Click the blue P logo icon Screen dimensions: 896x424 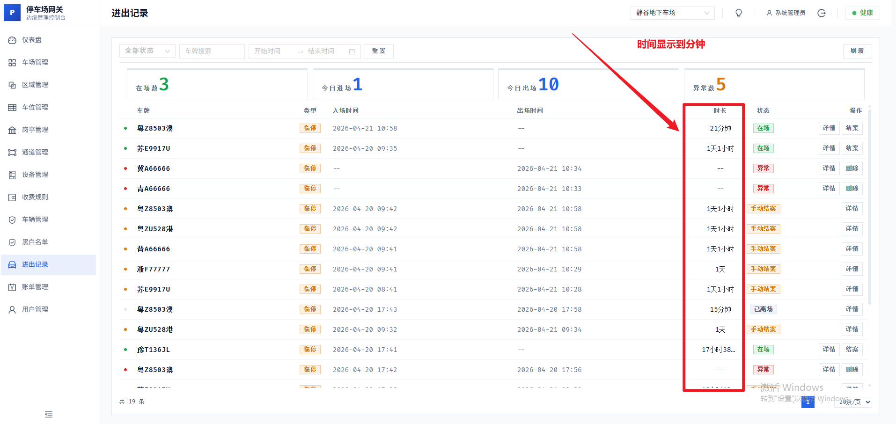click(x=12, y=13)
